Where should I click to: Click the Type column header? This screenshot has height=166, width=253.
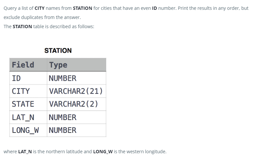pos(76,65)
